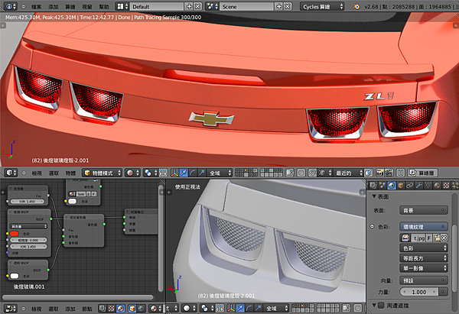
Task: Click the node editor type selector icon
Action: pyautogui.click(x=11, y=309)
